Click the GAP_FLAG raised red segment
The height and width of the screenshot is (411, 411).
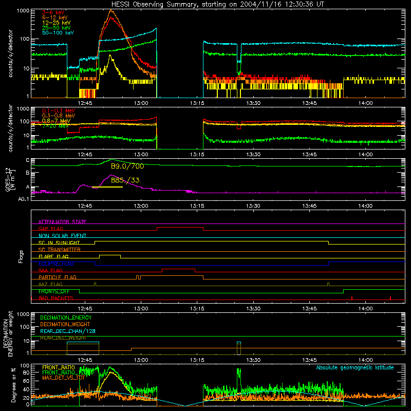[180, 228]
